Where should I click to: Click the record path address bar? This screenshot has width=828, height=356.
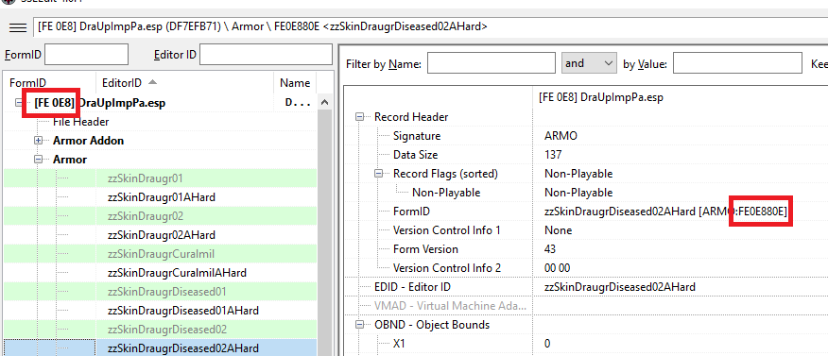[x=430, y=26]
